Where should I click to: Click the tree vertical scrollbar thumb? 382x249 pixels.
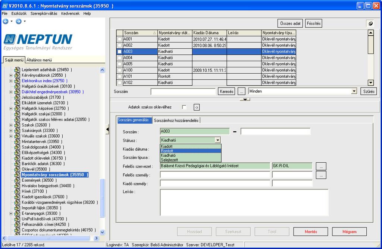coord(102,198)
